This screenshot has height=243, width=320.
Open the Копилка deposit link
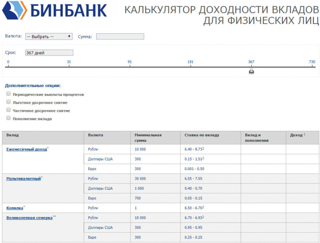[x=15, y=208]
